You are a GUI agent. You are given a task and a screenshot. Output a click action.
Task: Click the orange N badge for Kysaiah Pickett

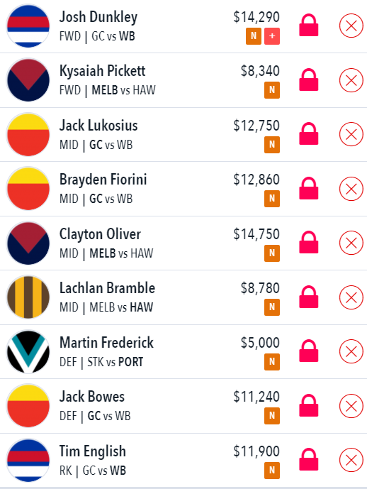pyautogui.click(x=272, y=90)
